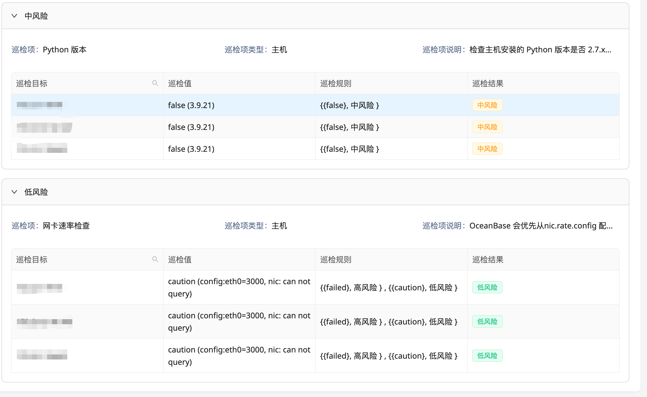The image size is (647, 397).
Task: Open truncated Python 版本 巡检项说明 text
Action: [540, 50]
